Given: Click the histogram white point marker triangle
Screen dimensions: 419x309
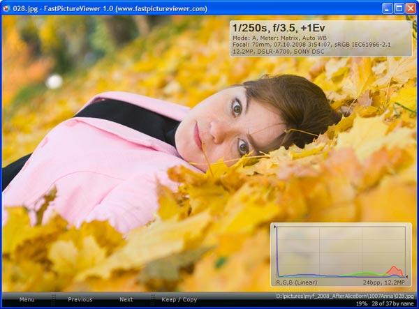Looking at the screenshot, I should point(406,277).
